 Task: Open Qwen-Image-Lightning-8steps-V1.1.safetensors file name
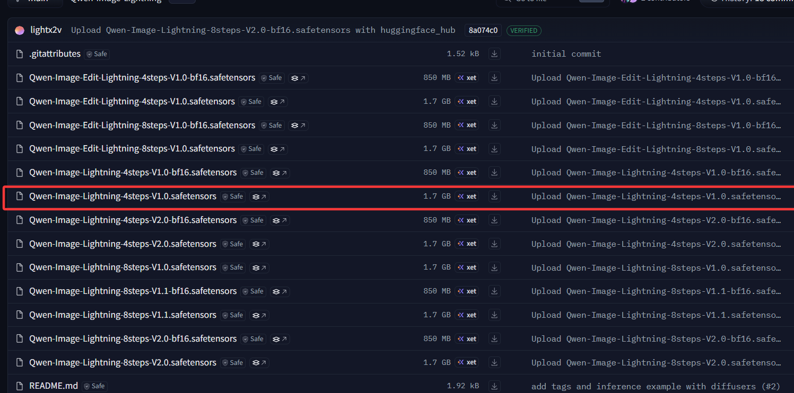[x=123, y=315]
